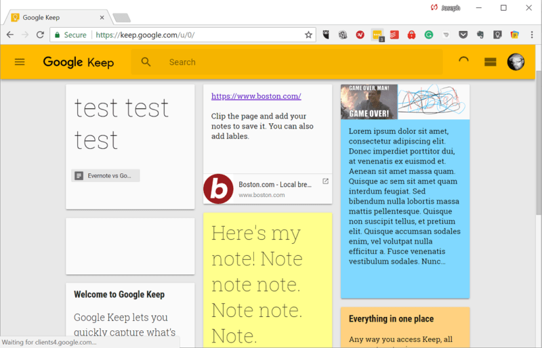
Task: Focus the Keep Search field
Action: pyautogui.click(x=287, y=62)
